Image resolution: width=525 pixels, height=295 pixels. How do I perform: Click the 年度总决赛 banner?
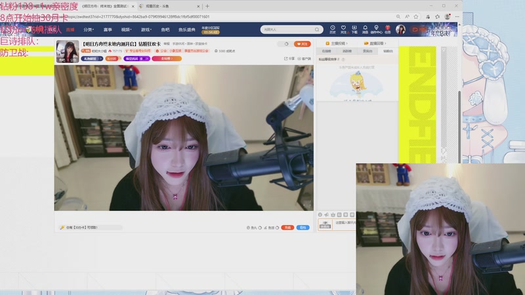click(442, 29)
